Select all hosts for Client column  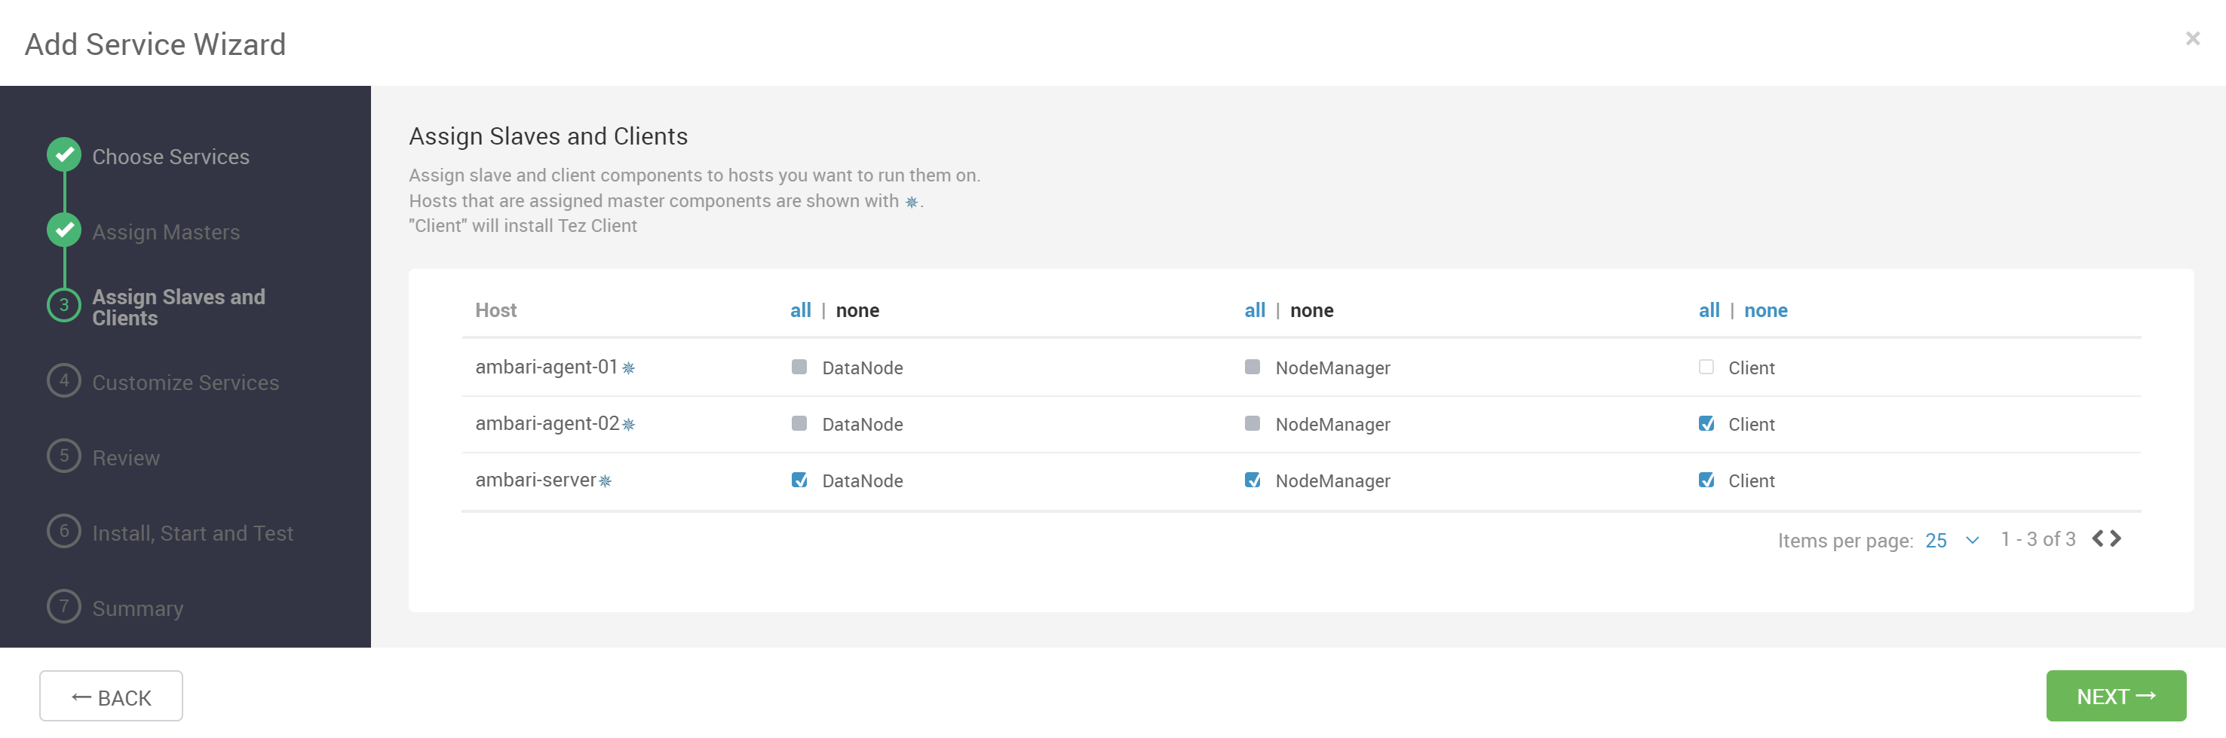(x=1709, y=310)
